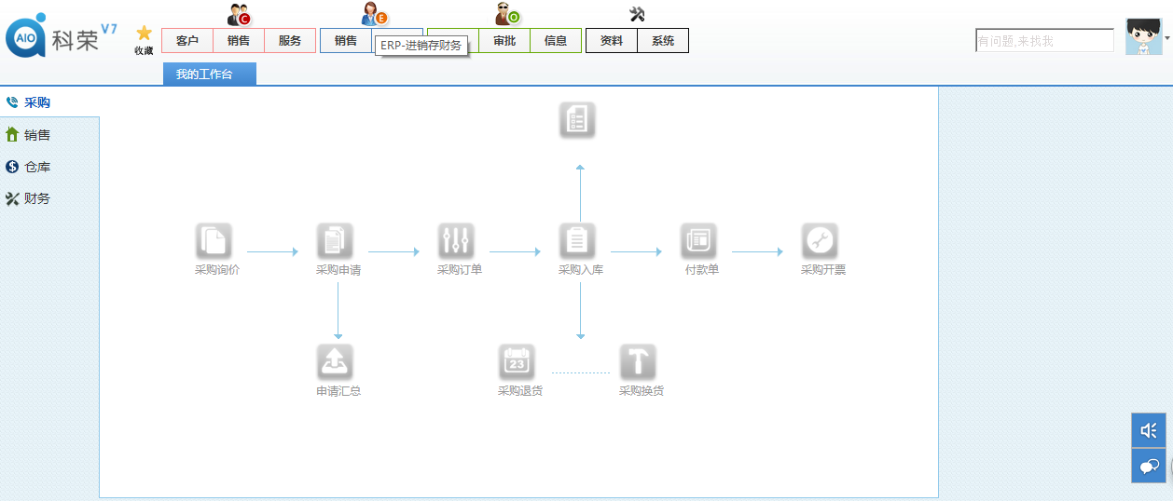Screen dimensions: 1173x501
Task: Open the 采购换货 workflow icon
Action: [638, 362]
